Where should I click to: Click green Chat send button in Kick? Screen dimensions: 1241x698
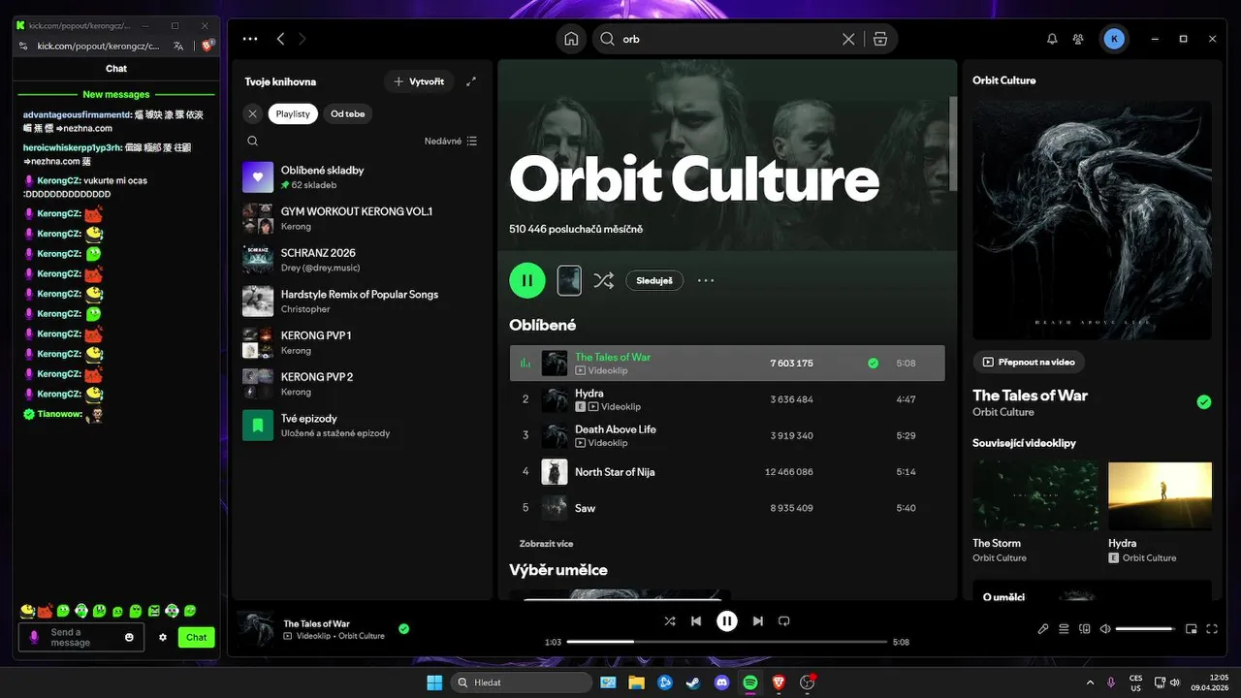pyautogui.click(x=197, y=637)
